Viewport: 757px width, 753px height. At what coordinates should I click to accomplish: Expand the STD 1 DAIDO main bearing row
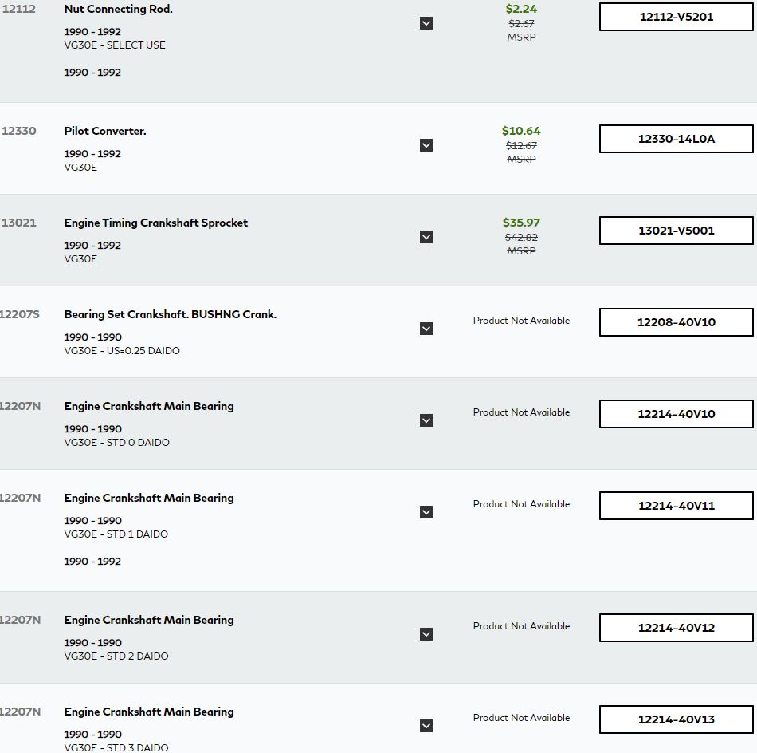tap(426, 512)
